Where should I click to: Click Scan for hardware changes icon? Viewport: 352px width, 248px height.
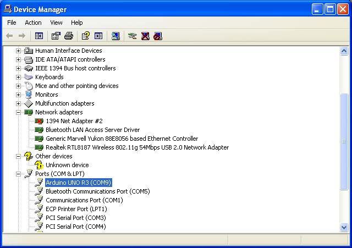pos(116,36)
